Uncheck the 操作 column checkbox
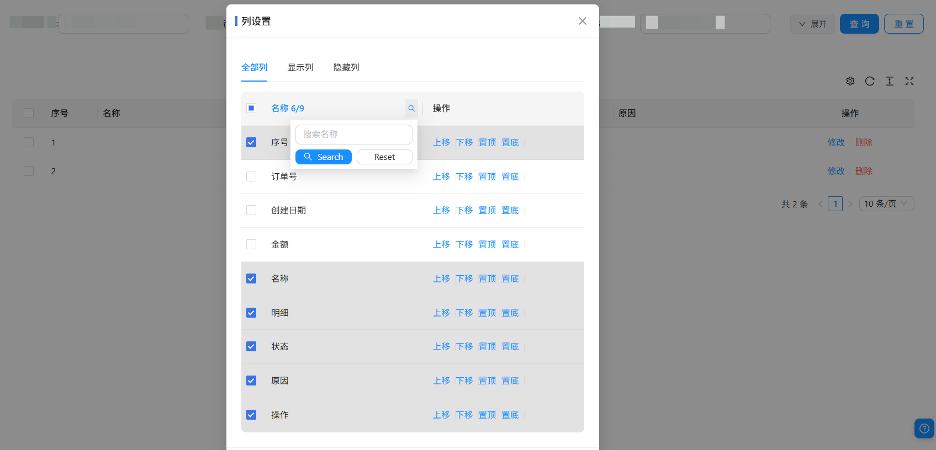Image resolution: width=936 pixels, height=450 pixels. [251, 415]
